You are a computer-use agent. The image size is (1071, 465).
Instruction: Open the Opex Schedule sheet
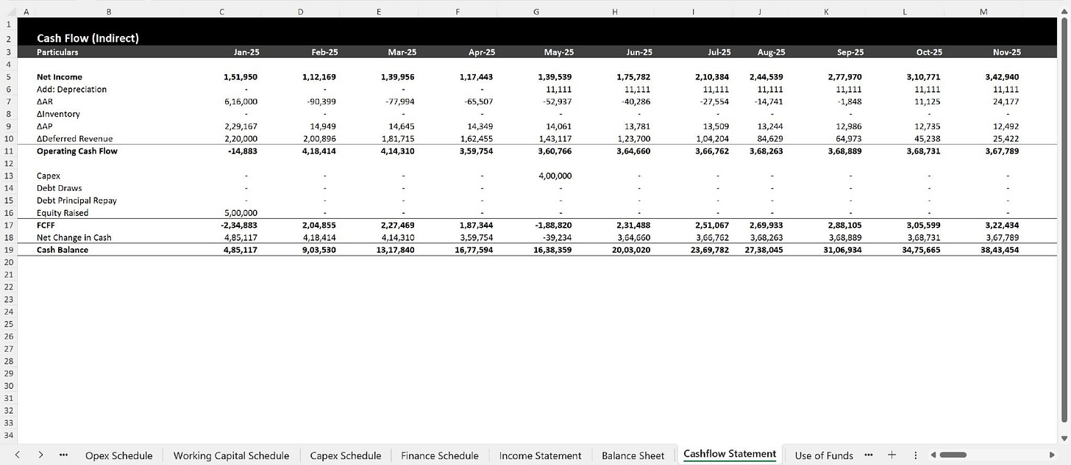pyautogui.click(x=118, y=455)
